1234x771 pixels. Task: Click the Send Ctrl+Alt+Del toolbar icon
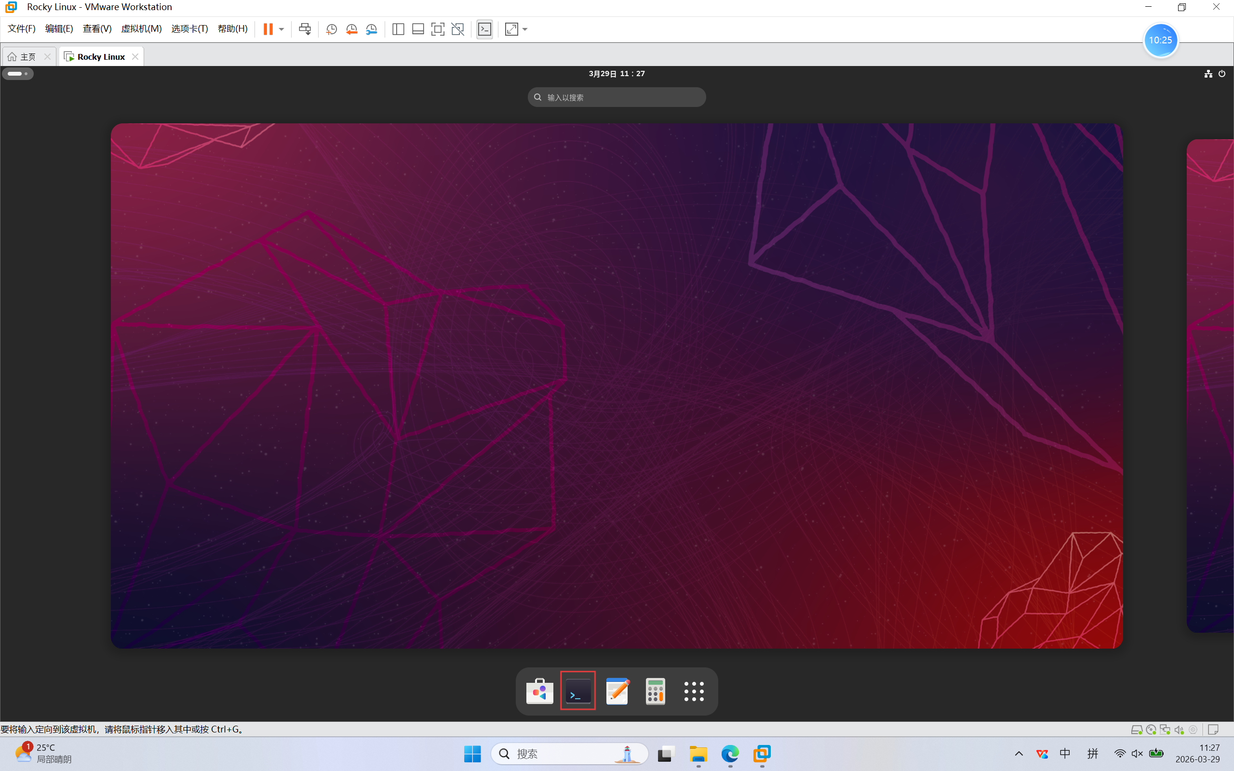coord(305,29)
